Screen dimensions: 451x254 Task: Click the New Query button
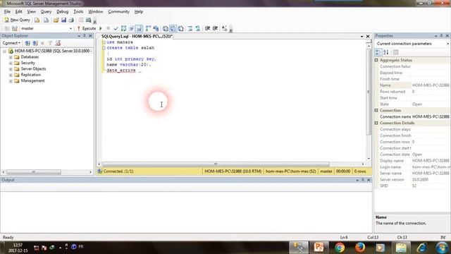(17, 20)
